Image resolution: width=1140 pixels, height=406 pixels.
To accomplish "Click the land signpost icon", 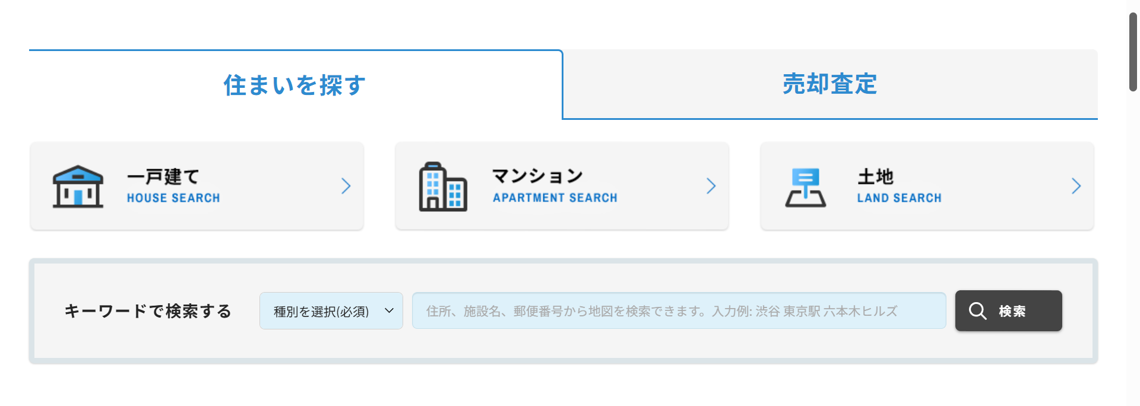I will coord(805,188).
